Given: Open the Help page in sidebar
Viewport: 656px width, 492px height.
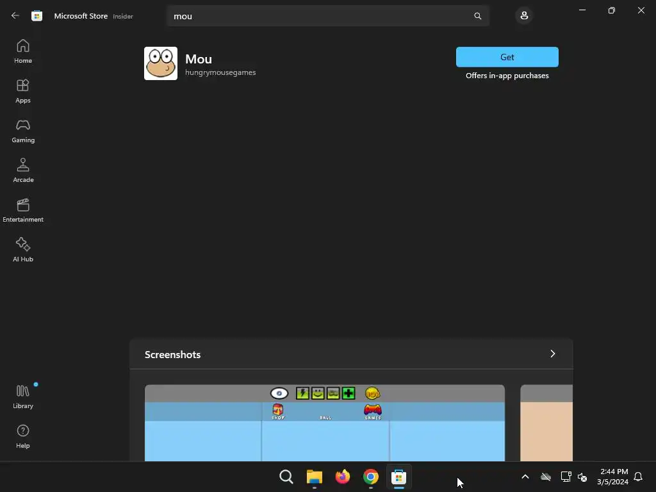Looking at the screenshot, I should pos(23,437).
